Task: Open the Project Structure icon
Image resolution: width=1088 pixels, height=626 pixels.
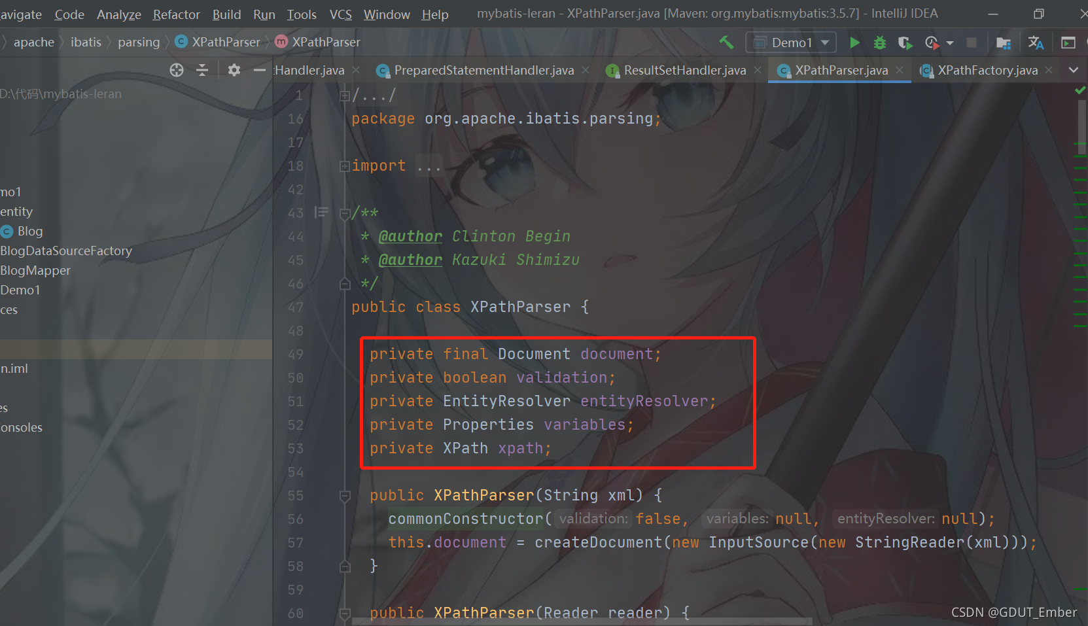Action: coord(1004,43)
